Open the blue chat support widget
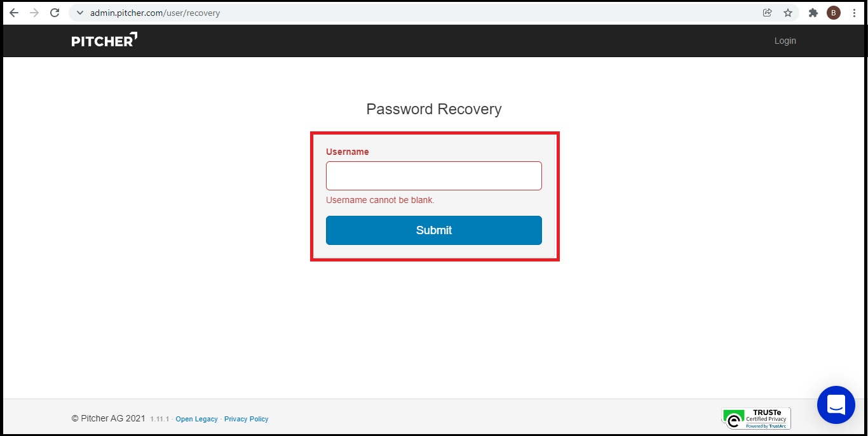868x436 pixels. pyautogui.click(x=836, y=404)
